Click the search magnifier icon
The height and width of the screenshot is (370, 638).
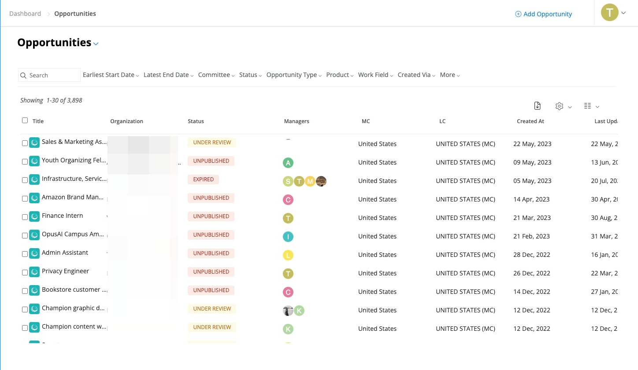(23, 76)
